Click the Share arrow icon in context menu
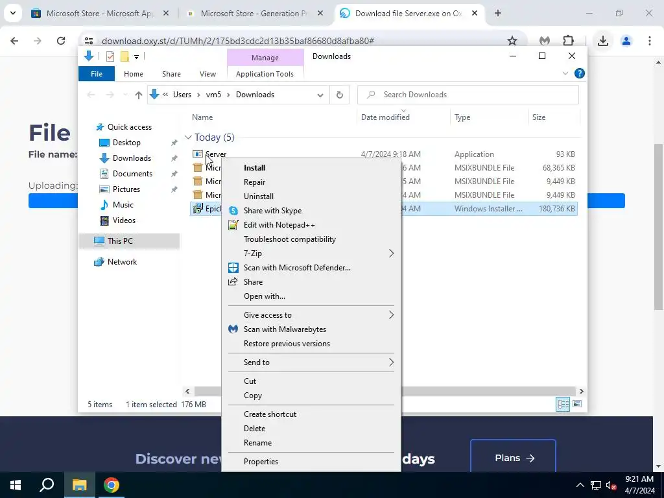 tap(233, 281)
